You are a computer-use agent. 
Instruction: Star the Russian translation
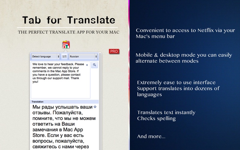[x=95, y=107]
